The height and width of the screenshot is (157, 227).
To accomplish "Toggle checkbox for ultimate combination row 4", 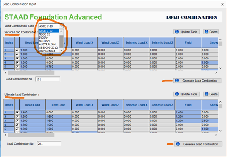I will point(17,125).
